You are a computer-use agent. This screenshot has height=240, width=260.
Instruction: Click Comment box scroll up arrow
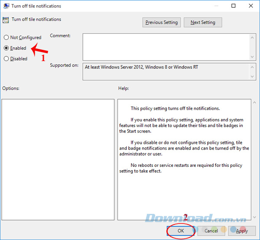click(252, 38)
